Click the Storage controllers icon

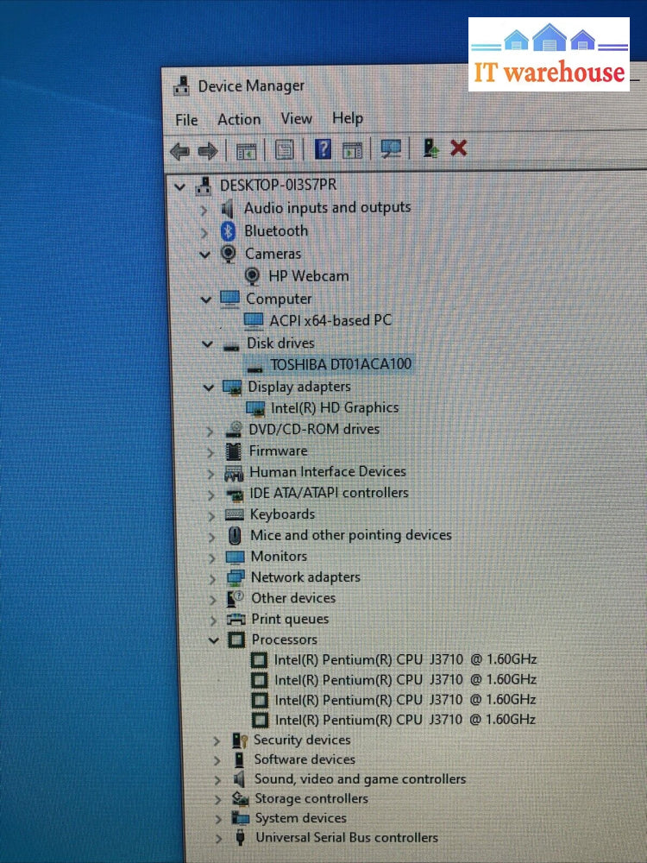pos(241,798)
